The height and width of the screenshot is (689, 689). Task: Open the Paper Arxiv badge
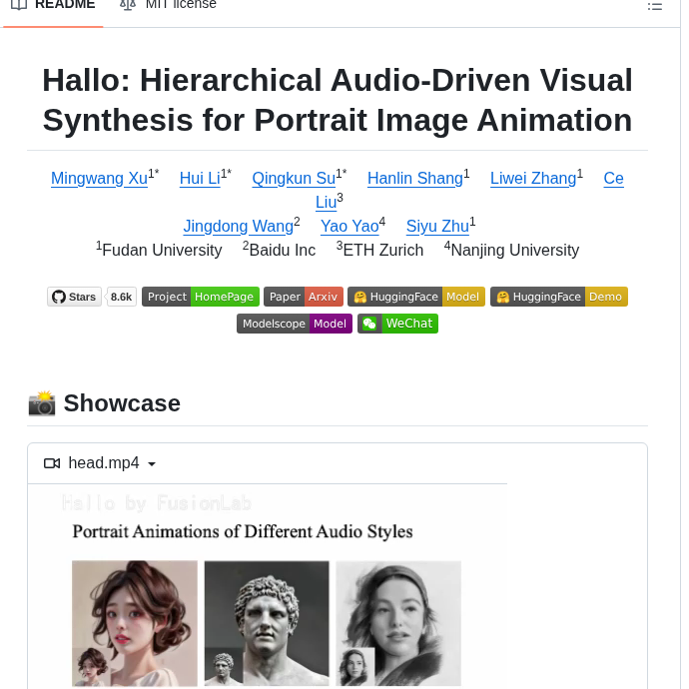[304, 297]
